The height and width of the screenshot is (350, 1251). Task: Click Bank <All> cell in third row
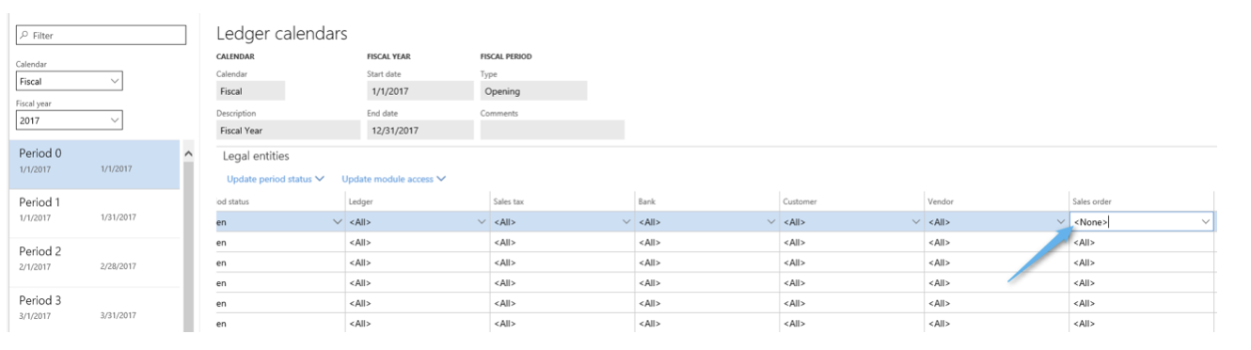click(706, 262)
